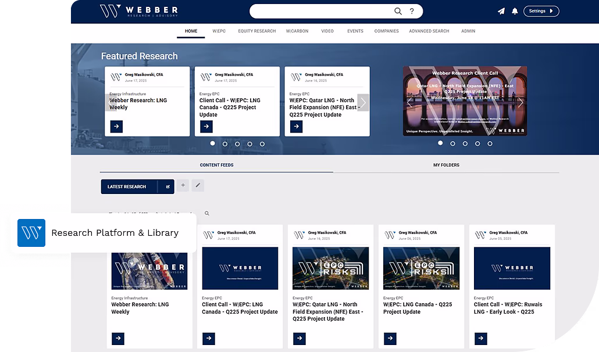Click the Webber Research Advisory logo
The image size is (599, 352).
(x=138, y=11)
